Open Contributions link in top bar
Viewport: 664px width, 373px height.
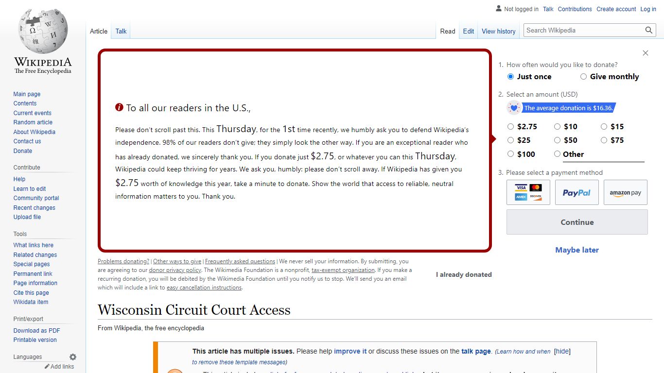[575, 9]
